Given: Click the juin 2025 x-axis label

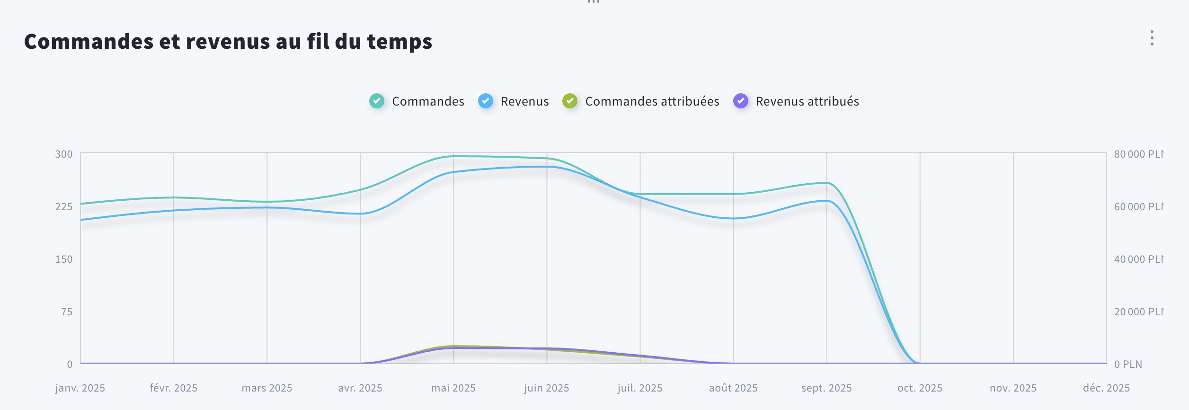Looking at the screenshot, I should (x=546, y=388).
